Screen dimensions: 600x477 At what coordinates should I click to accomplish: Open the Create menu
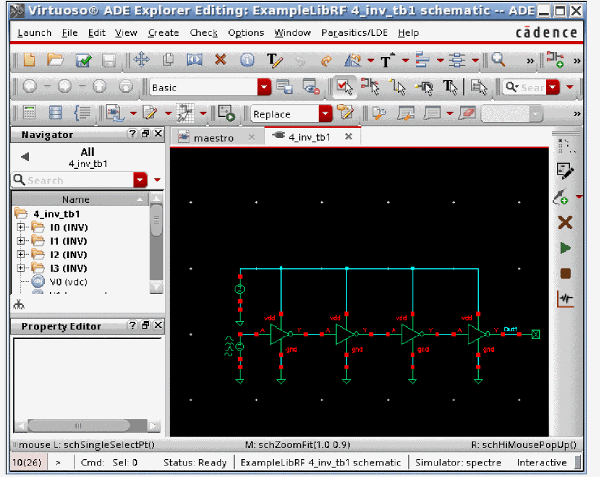[x=163, y=33]
